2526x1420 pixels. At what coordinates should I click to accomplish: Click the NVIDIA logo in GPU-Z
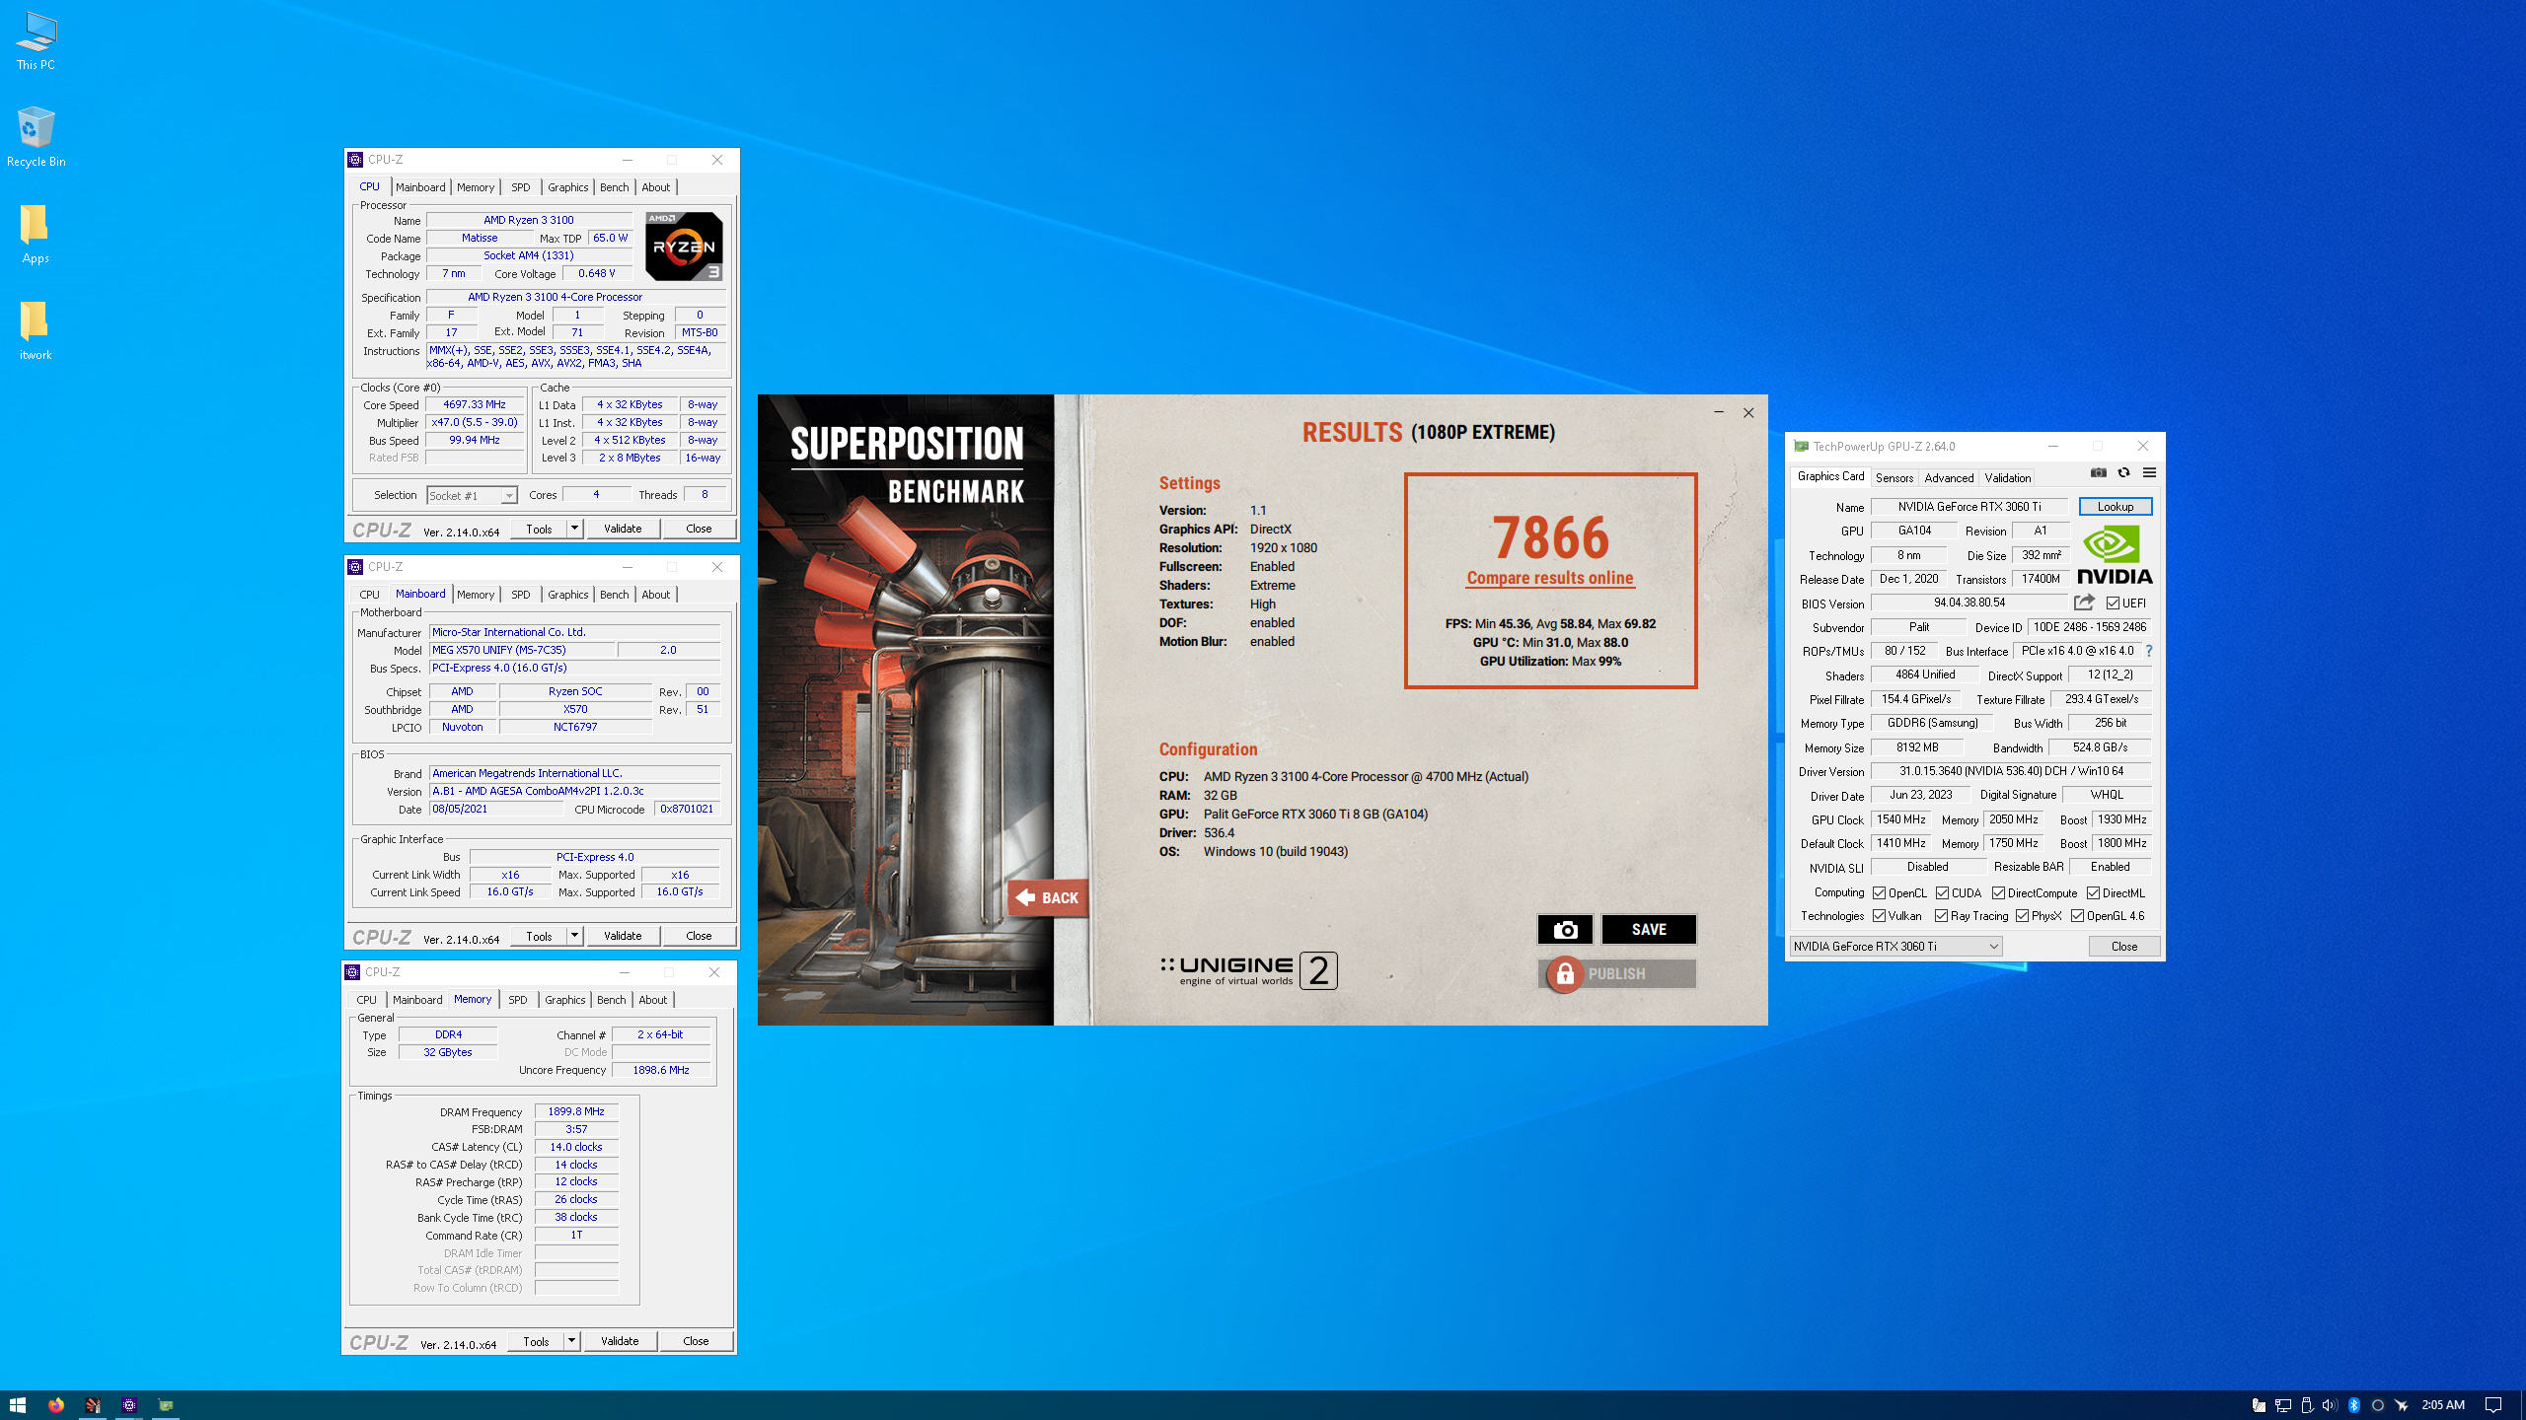[2115, 555]
